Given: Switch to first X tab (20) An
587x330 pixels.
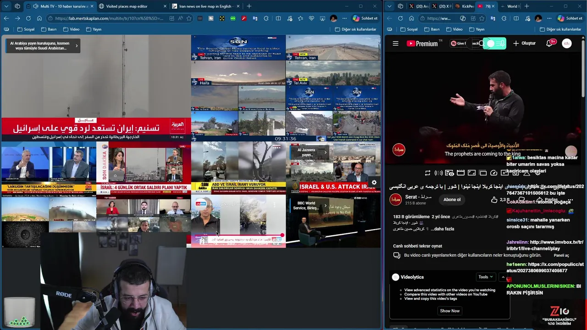Looking at the screenshot, I should (418, 6).
